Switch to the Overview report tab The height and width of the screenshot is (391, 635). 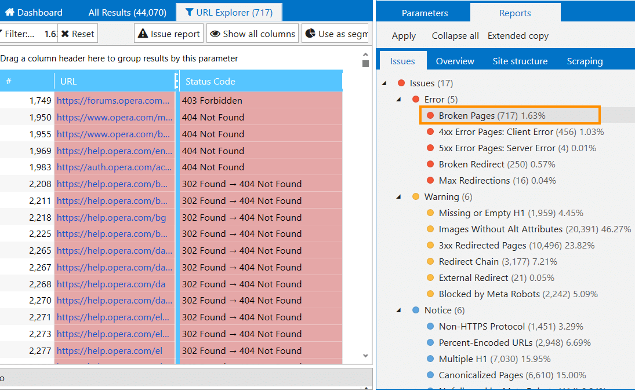pyautogui.click(x=455, y=61)
